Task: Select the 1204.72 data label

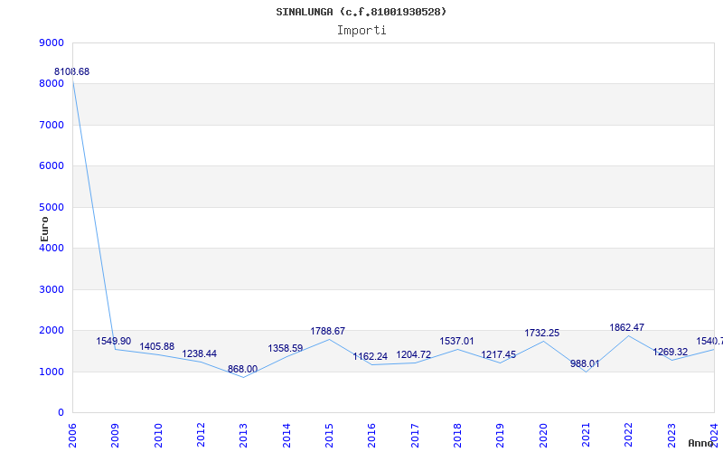Action: pos(414,354)
